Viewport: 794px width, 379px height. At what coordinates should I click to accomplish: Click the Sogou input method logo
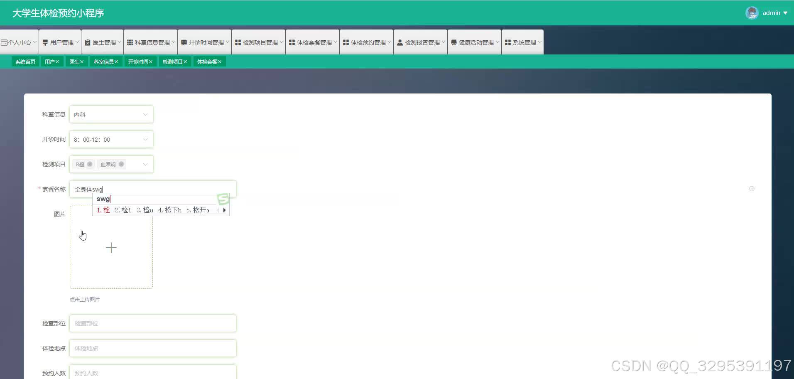pyautogui.click(x=223, y=199)
